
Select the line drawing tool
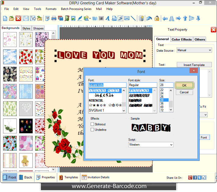[133, 18]
